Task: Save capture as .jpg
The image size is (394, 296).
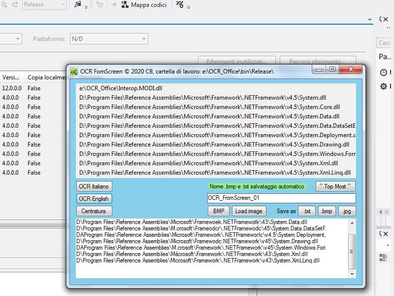Action: pos(347,211)
